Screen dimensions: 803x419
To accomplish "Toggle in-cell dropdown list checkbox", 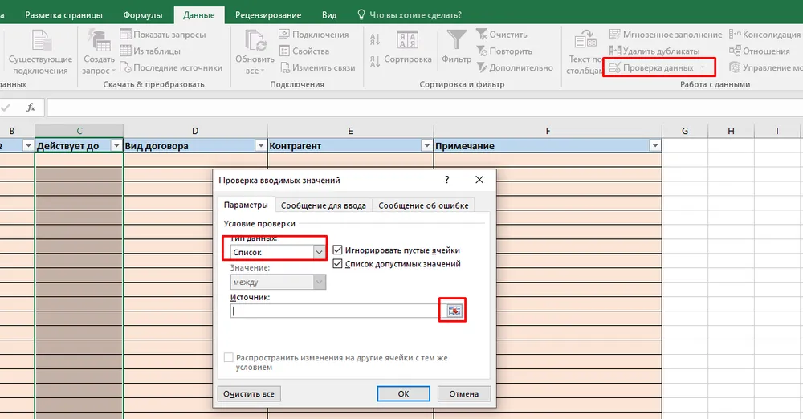I will [337, 264].
